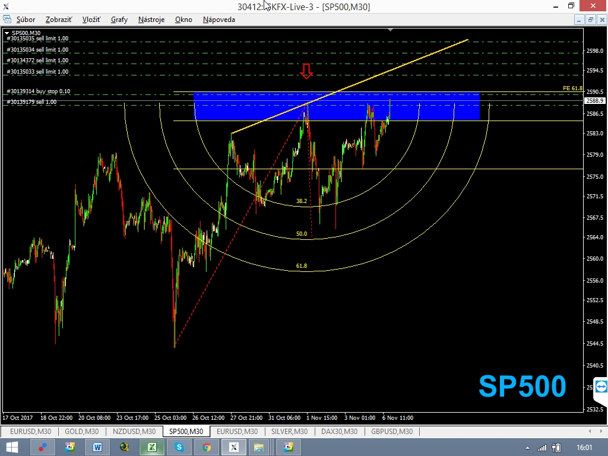Select order label #30135035 sell limit 1.00
This screenshot has width=608, height=456.
point(37,39)
